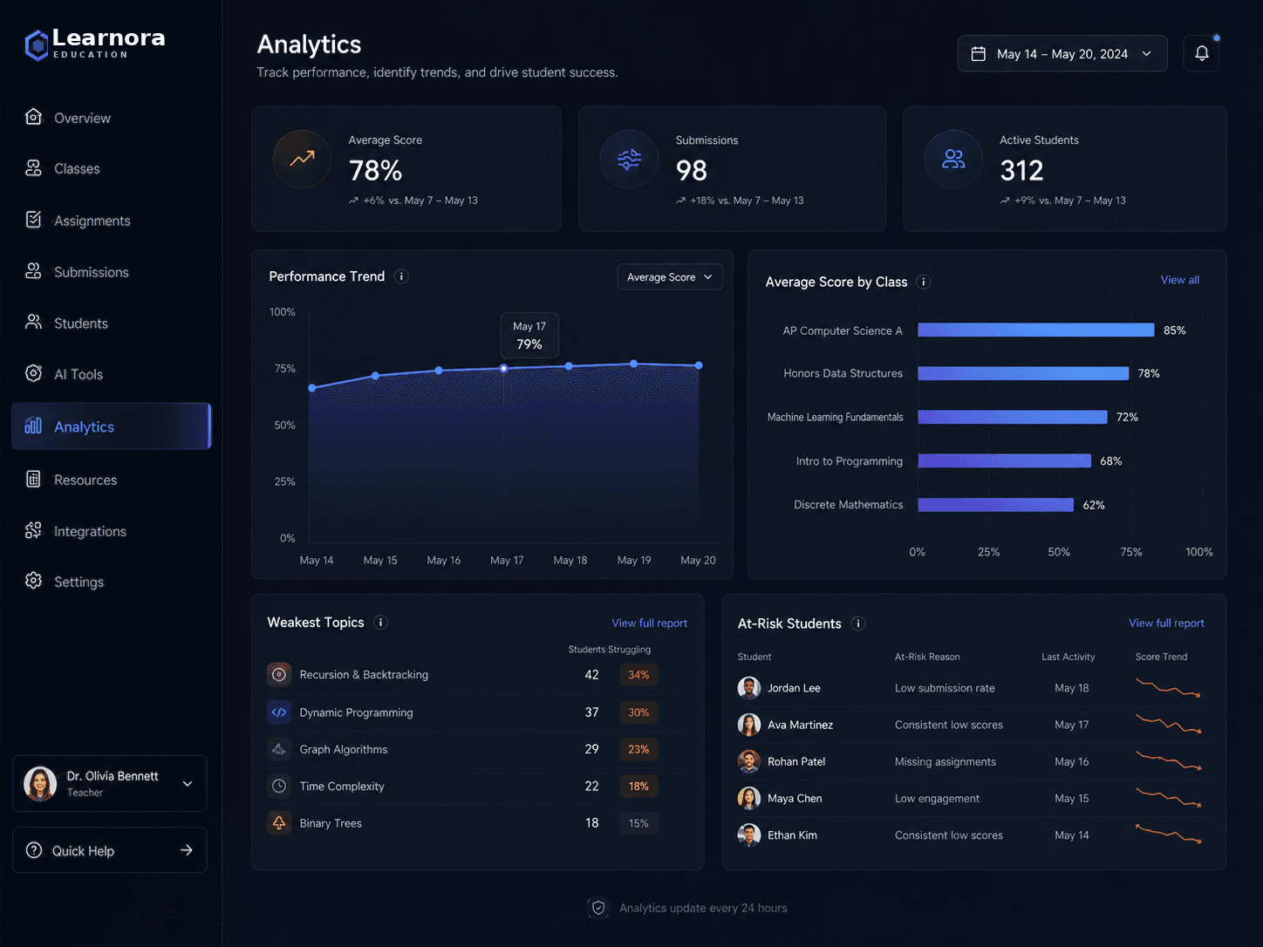This screenshot has height=947, width=1263.
Task: Open Integrations in sidebar
Action: tap(111, 531)
